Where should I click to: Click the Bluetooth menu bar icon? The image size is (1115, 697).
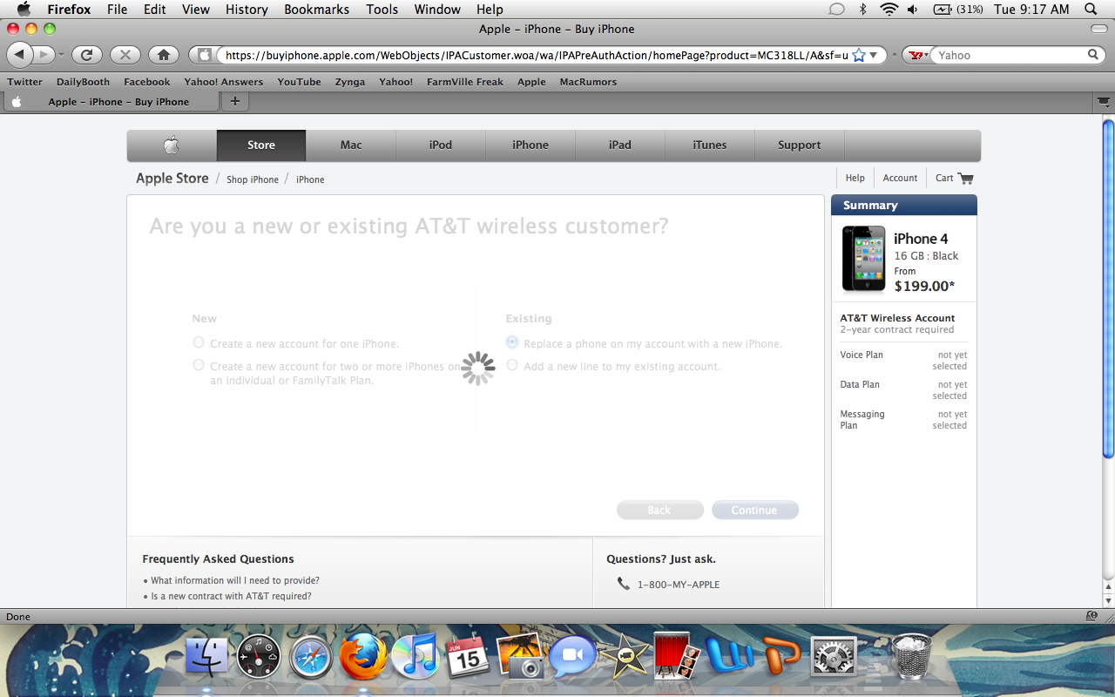[x=863, y=10]
